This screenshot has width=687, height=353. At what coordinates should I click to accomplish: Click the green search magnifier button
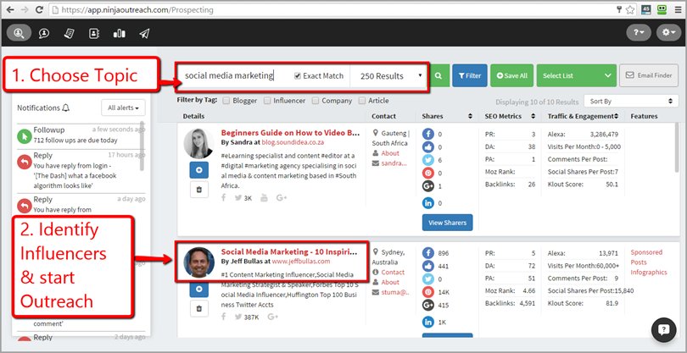[438, 75]
